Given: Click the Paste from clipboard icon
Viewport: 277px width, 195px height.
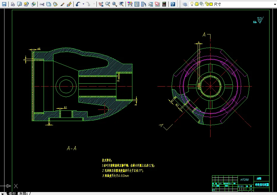Looking at the screenshot, I should click(55, 4).
